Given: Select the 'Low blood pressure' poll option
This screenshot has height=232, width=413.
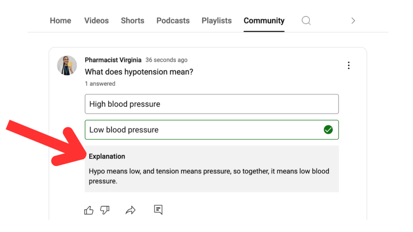Looking at the screenshot, I should click(211, 130).
